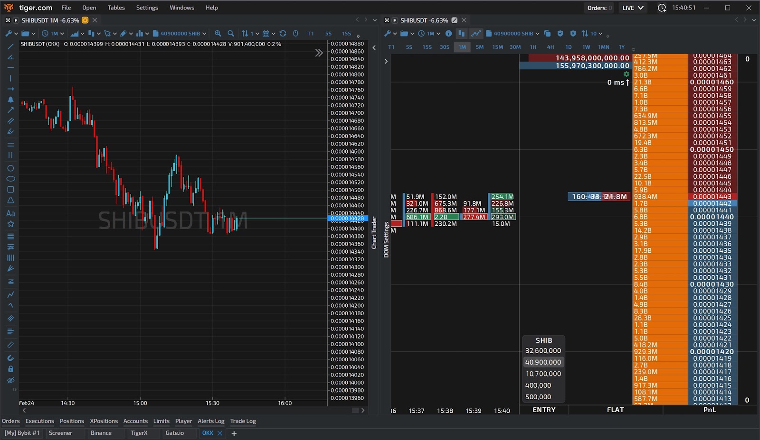Viewport: 760px width, 440px height.
Task: Select 15S timeframe in left chart toolbar
Action: tap(346, 34)
